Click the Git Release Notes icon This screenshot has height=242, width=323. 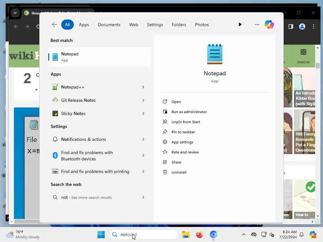tap(55, 100)
